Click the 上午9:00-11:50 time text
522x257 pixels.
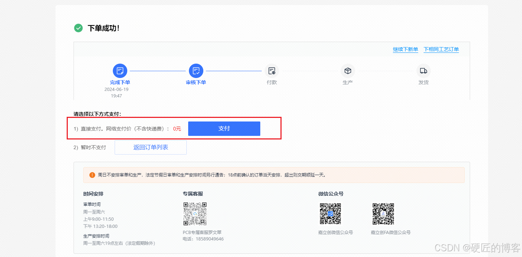(x=98, y=219)
